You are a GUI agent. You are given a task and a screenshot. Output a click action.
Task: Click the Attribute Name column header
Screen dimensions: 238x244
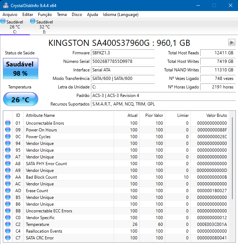click(69, 115)
